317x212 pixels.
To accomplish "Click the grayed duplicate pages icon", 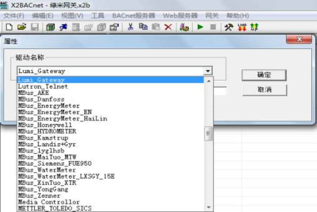I will pos(101,27).
